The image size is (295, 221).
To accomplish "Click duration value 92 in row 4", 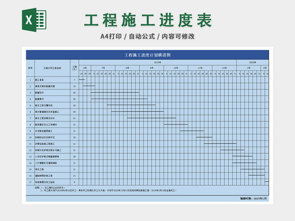I will point(75,99).
